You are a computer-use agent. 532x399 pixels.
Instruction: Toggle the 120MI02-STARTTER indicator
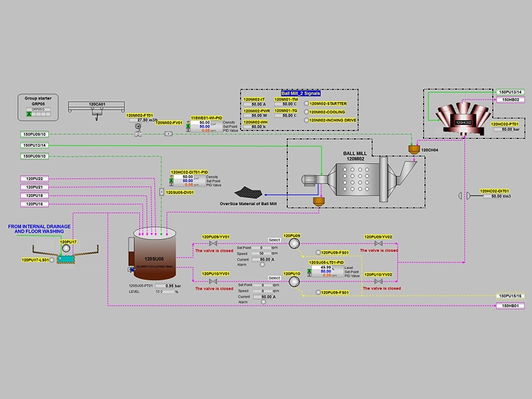306,104
